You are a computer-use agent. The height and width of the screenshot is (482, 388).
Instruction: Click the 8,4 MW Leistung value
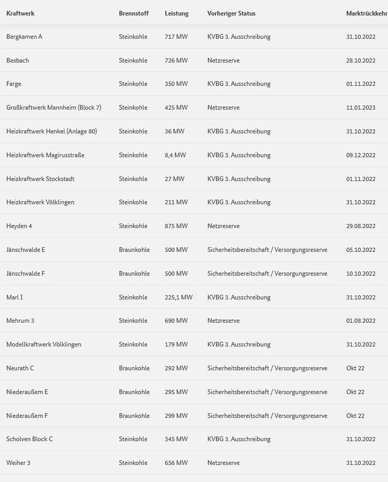pos(175,155)
